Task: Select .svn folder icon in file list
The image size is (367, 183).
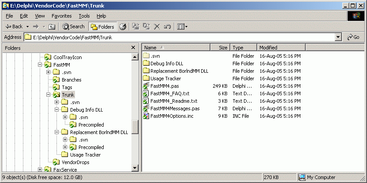Action: tap(146, 56)
